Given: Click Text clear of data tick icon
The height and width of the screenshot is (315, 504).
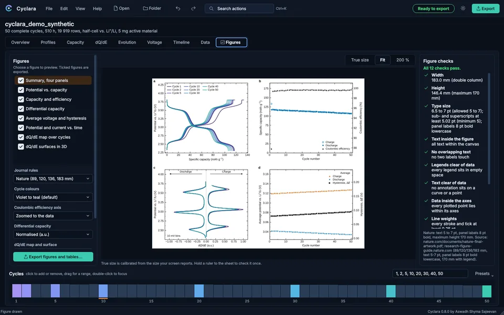Looking at the screenshot, I should pyautogui.click(x=426, y=183).
